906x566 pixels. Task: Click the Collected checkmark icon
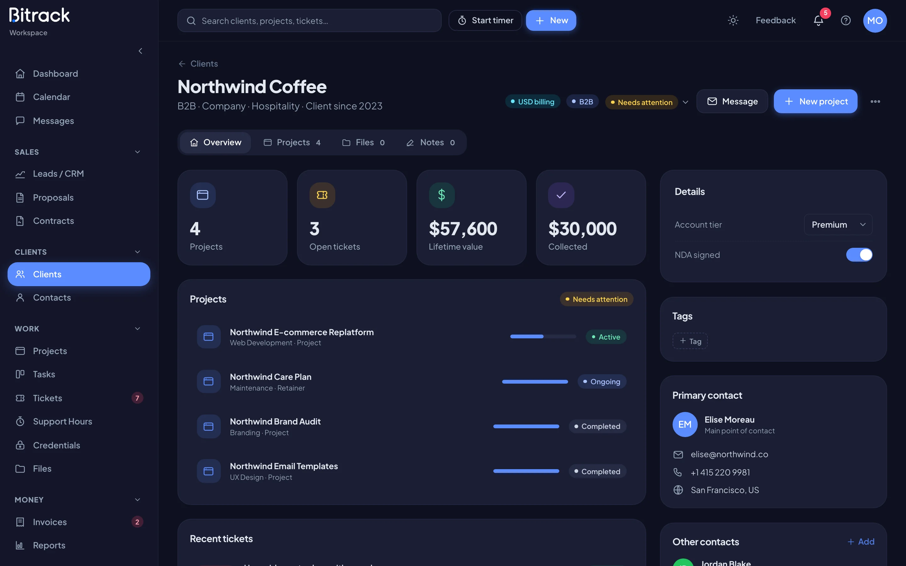pos(561,195)
